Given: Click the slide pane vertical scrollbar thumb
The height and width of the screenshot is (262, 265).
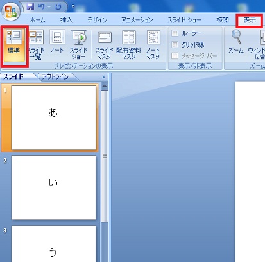Looking at the screenshot, I should [x=105, y=156].
